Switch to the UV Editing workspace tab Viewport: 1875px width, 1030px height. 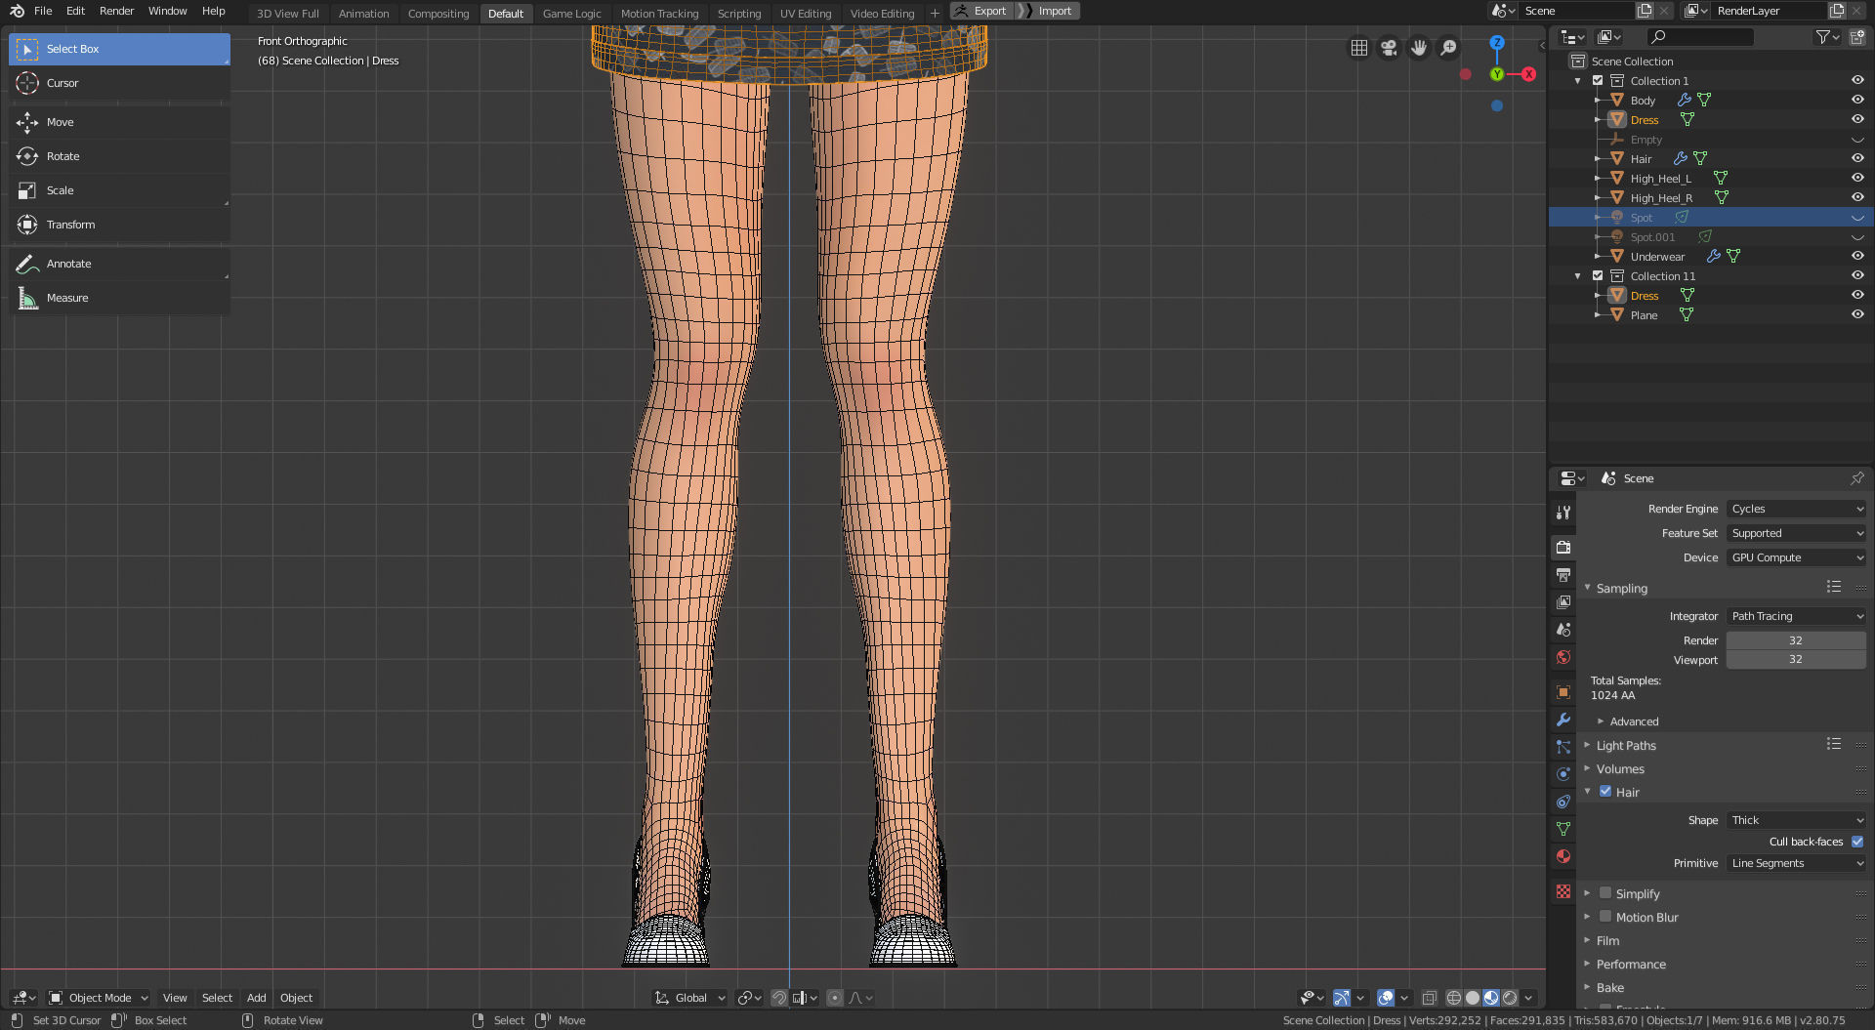(806, 14)
